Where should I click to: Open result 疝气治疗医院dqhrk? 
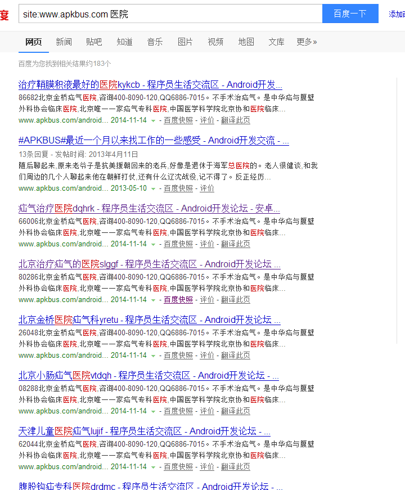click(149, 209)
